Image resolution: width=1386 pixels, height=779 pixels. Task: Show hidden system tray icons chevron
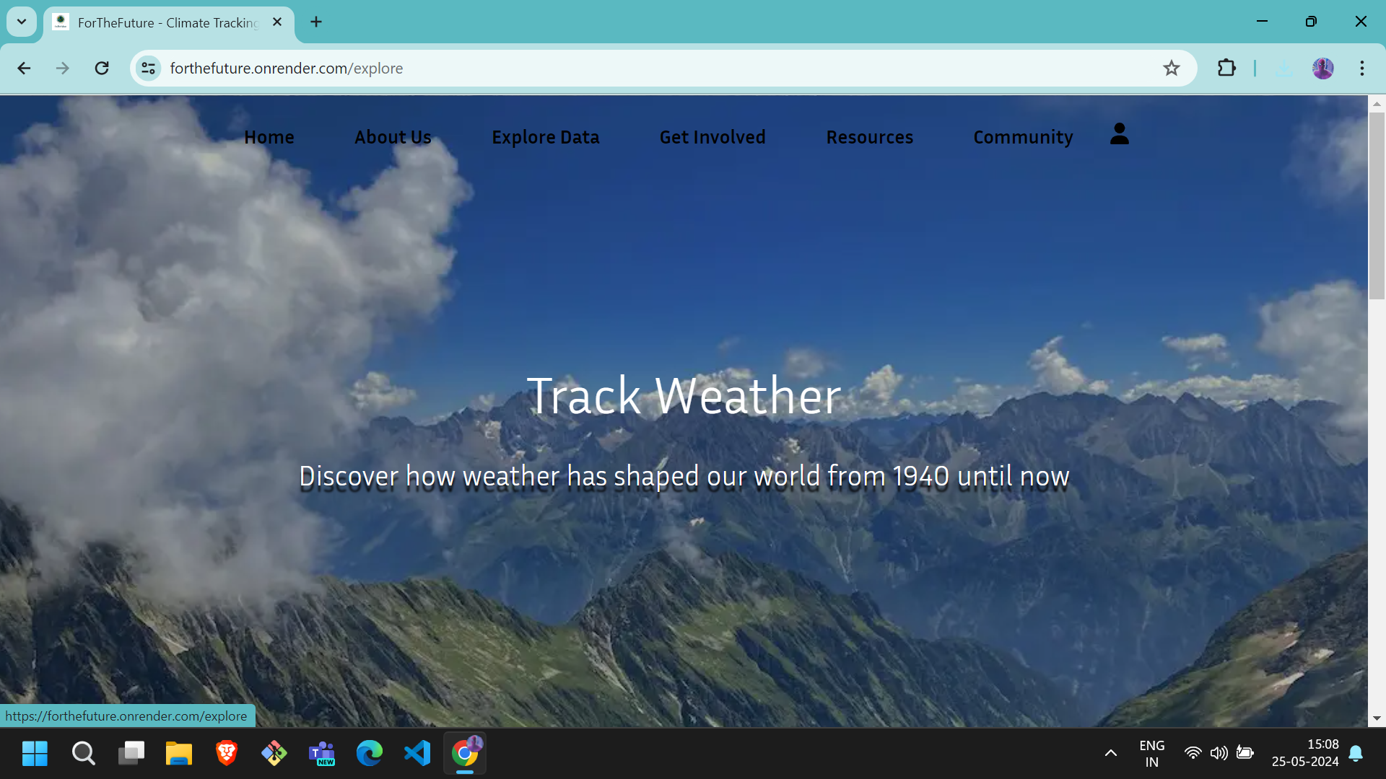pos(1110,754)
